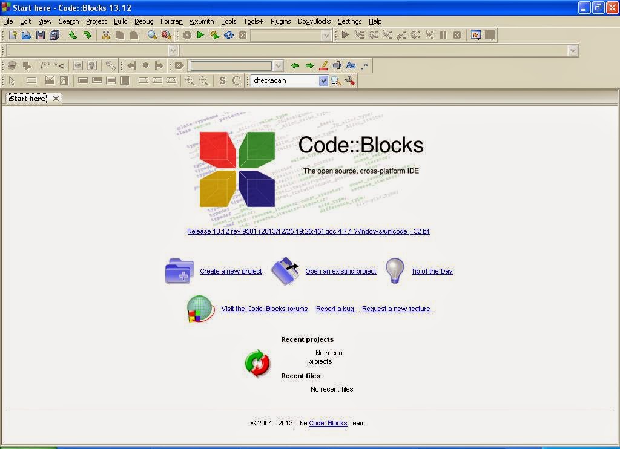Open the Build menu
The image size is (620, 449).
[120, 21]
